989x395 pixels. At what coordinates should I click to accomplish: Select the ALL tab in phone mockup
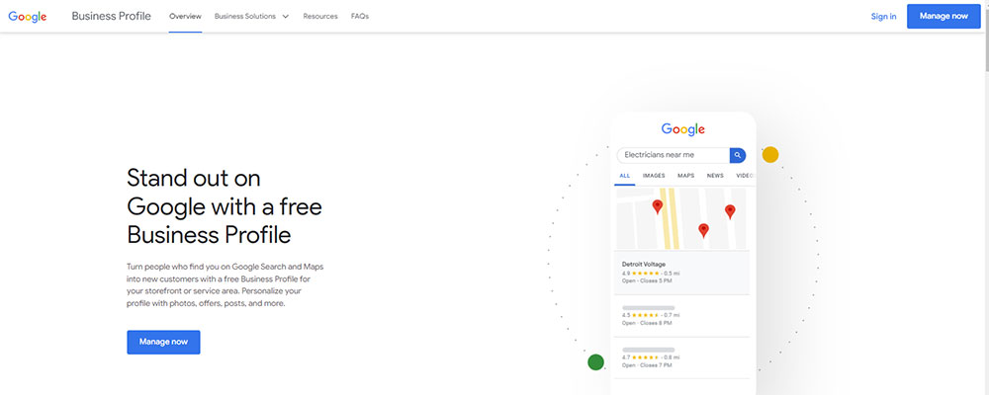(x=624, y=177)
